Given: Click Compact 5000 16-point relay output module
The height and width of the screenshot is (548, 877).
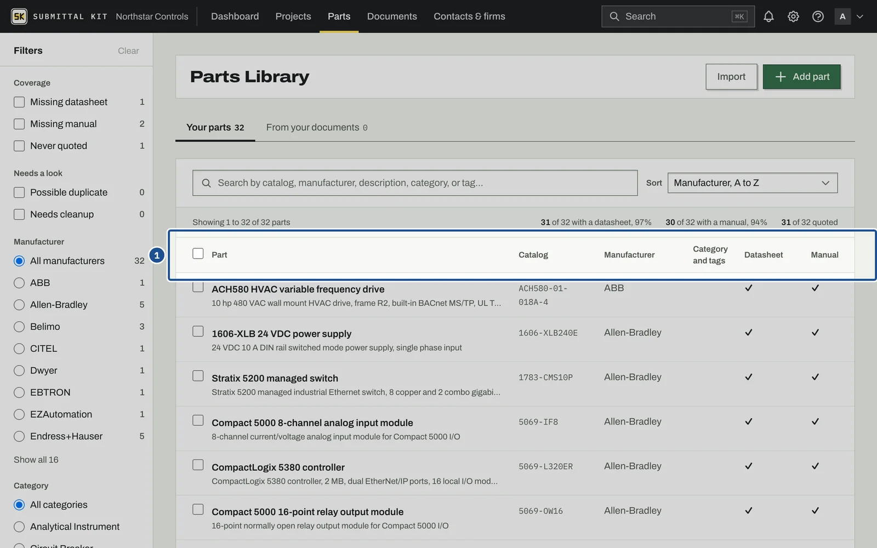Looking at the screenshot, I should pos(307,512).
